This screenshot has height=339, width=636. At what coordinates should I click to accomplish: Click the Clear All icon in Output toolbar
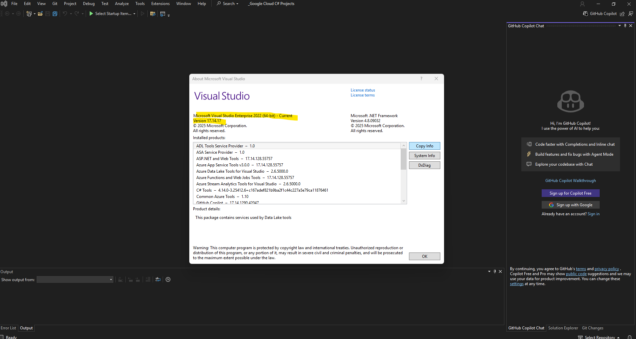(148, 279)
